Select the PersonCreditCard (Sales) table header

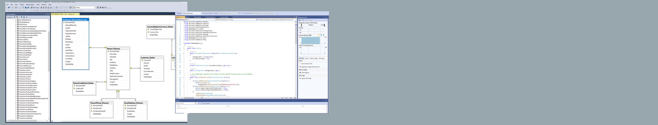click(x=85, y=83)
